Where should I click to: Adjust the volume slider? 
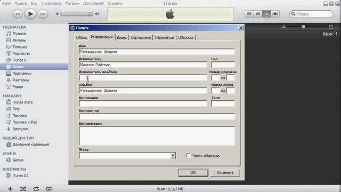(77, 14)
